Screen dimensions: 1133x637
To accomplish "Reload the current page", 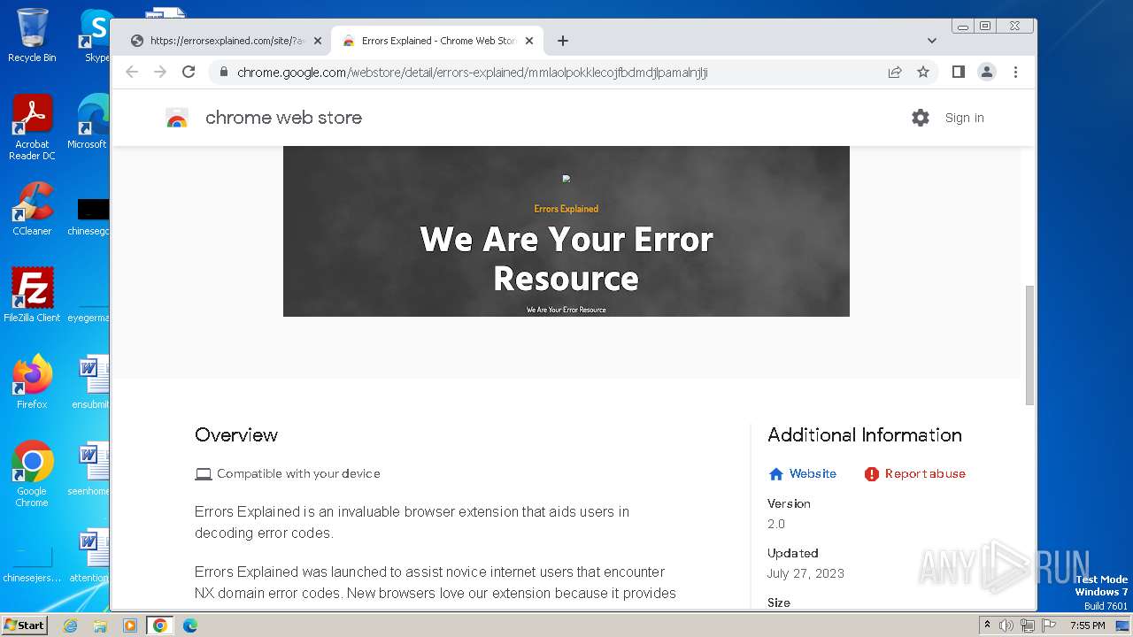I will click(x=189, y=72).
